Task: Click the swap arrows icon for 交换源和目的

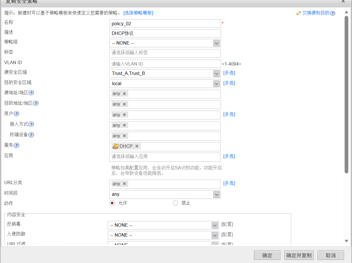Action: [x=298, y=13]
